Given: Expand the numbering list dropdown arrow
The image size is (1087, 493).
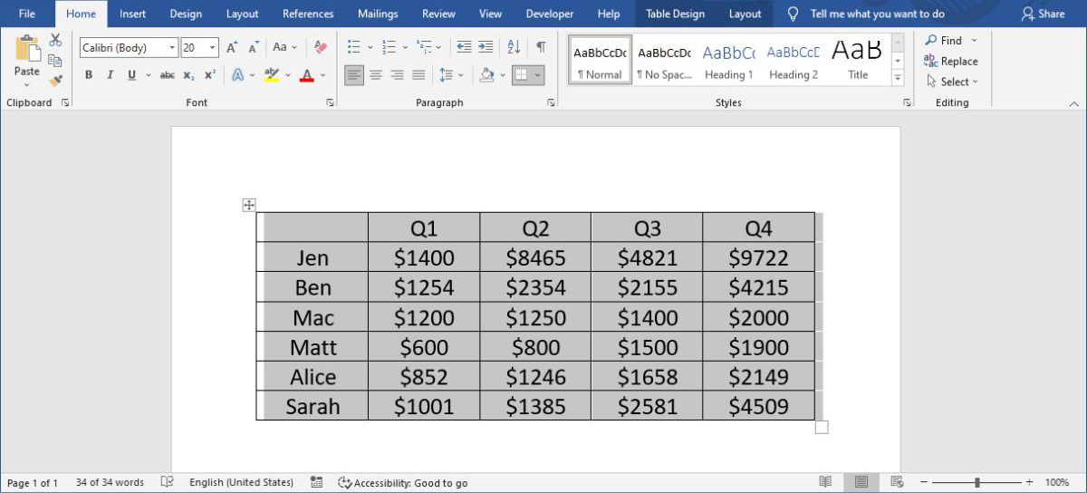Looking at the screenshot, I should (405, 47).
